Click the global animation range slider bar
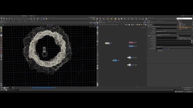This screenshot has height=108, width=193. pyautogui.click(x=96, y=90)
